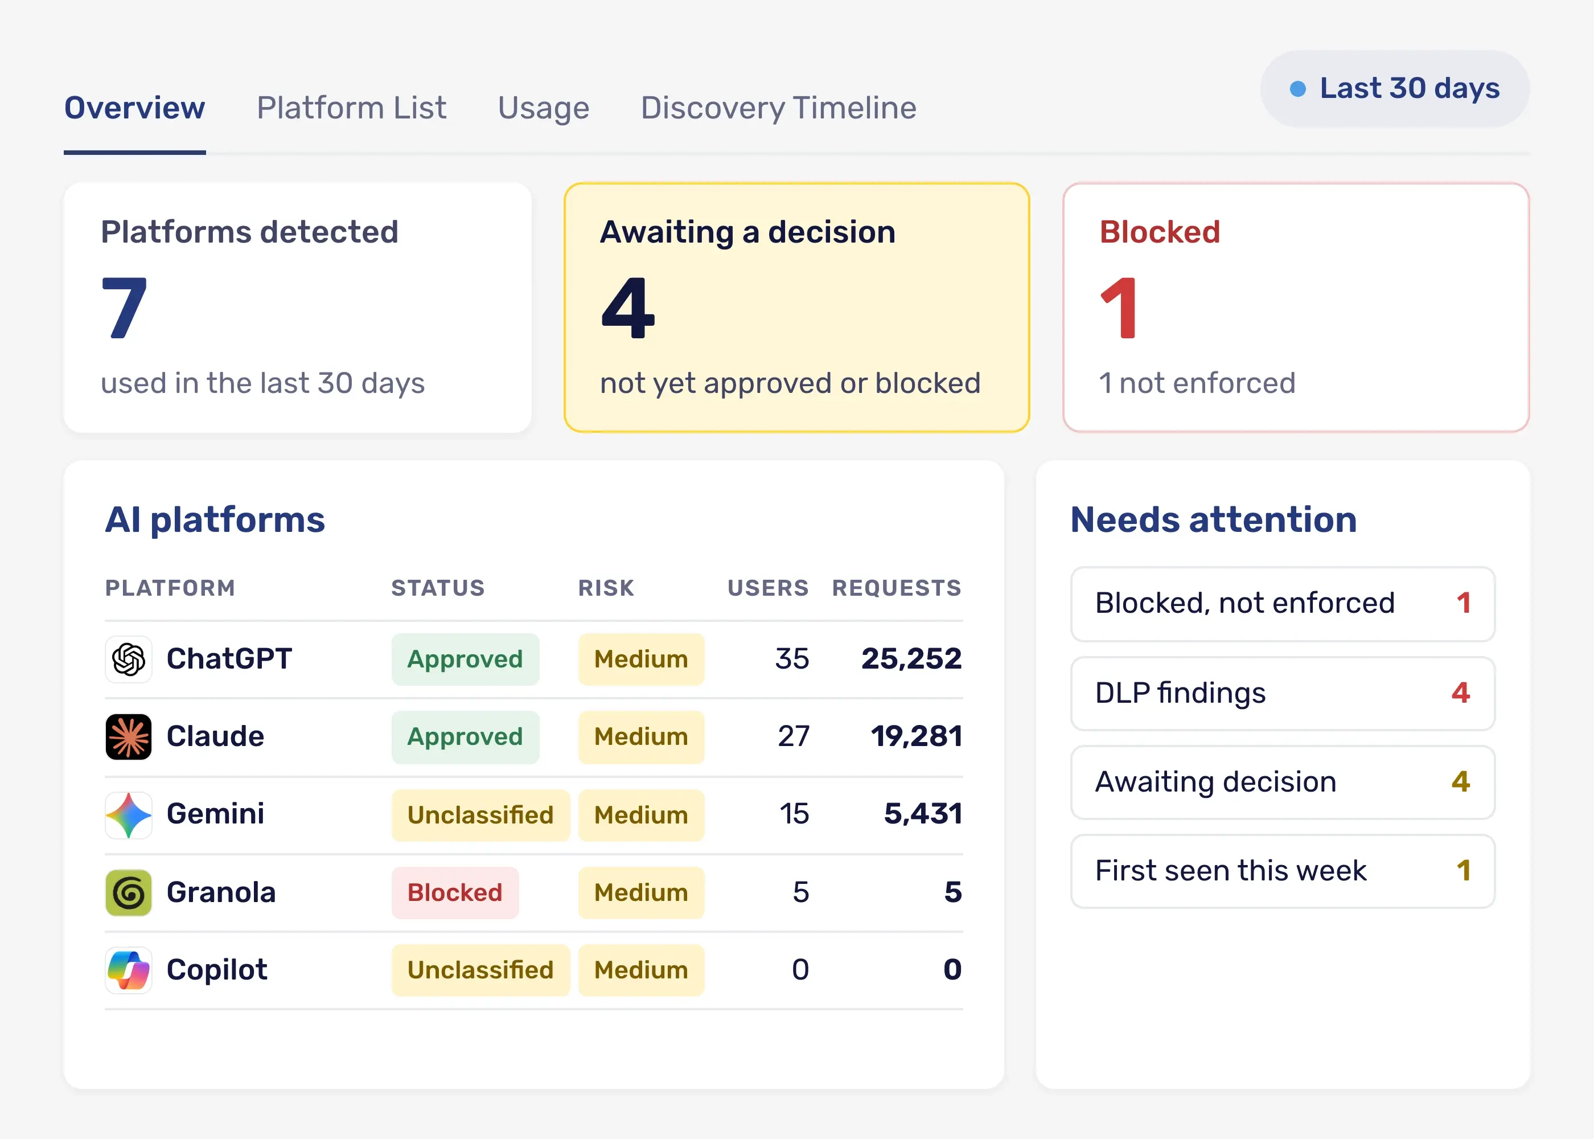Click the Granola spiral icon

128,893
